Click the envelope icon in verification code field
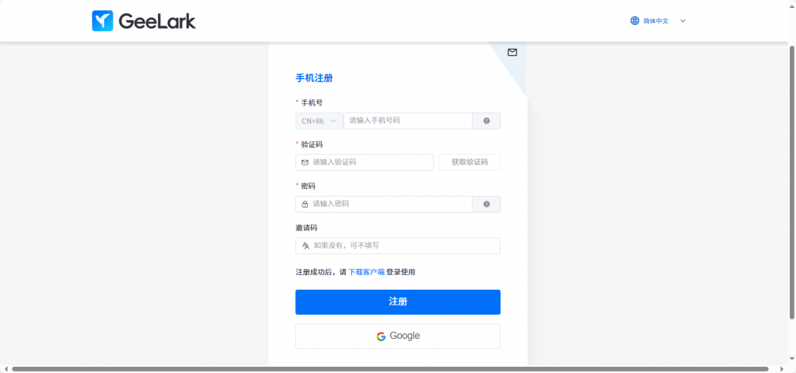This screenshot has height=373, width=796. coord(305,162)
